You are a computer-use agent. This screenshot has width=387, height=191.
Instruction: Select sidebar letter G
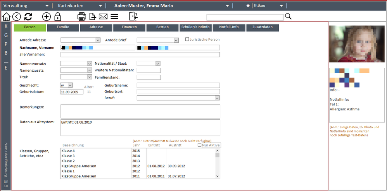(x=6, y=35)
